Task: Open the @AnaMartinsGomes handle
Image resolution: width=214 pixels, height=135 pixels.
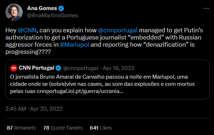Action: (53, 15)
